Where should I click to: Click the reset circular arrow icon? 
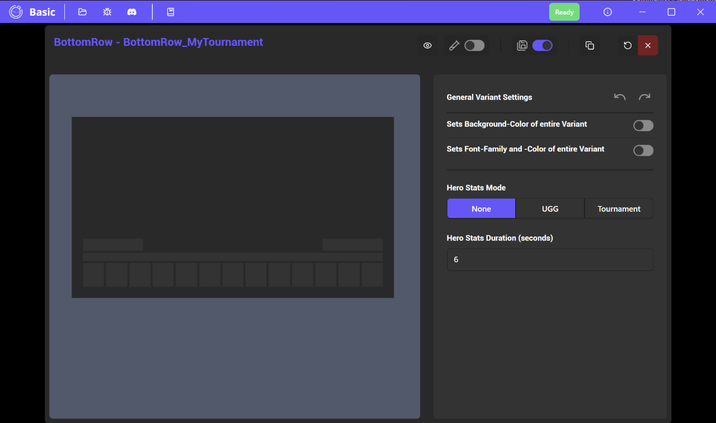pyautogui.click(x=628, y=46)
